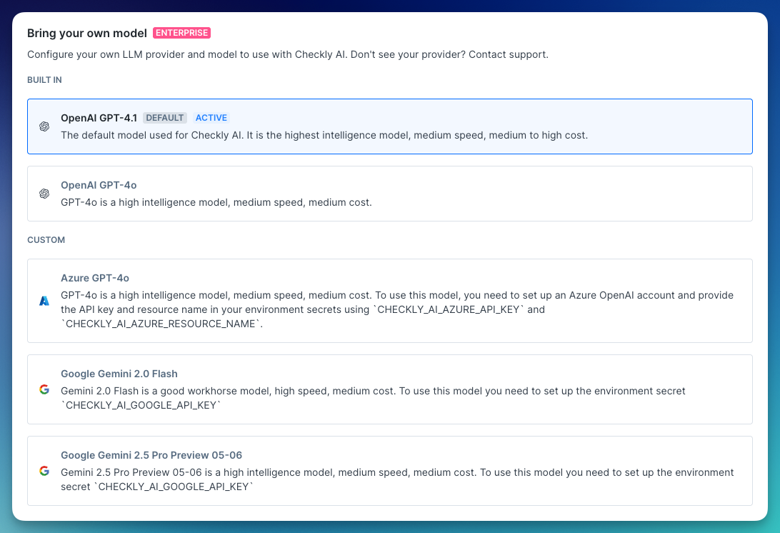
Task: Click the 'Bring your own model' heading
Action: tap(87, 34)
